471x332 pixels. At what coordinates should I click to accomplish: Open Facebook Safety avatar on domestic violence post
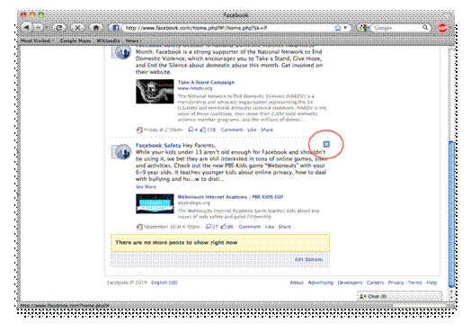click(121, 52)
